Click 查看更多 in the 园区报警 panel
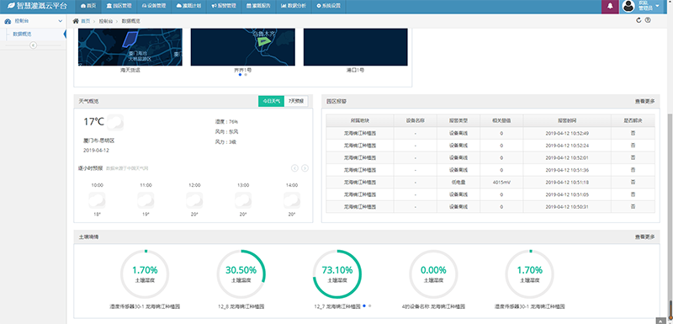The width and height of the screenshot is (673, 324). (645, 102)
